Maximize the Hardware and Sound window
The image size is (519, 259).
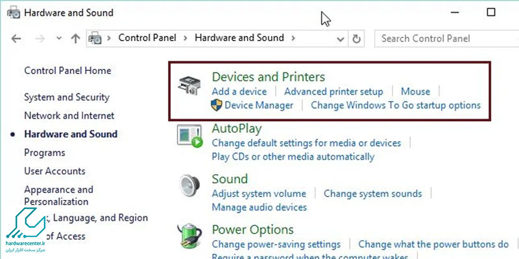coord(491,12)
